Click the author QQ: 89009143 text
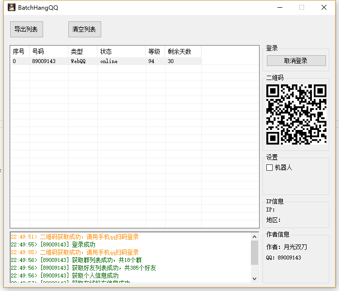This screenshot has width=339, height=291. 284,258
